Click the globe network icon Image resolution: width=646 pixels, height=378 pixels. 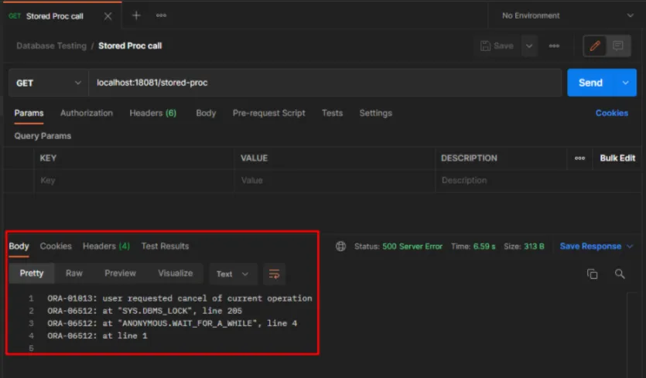pyautogui.click(x=340, y=247)
